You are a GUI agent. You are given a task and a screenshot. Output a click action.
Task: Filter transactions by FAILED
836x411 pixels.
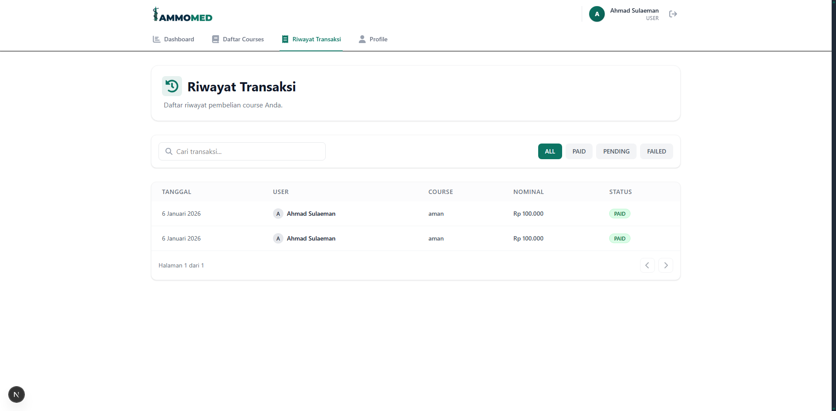[x=656, y=151]
